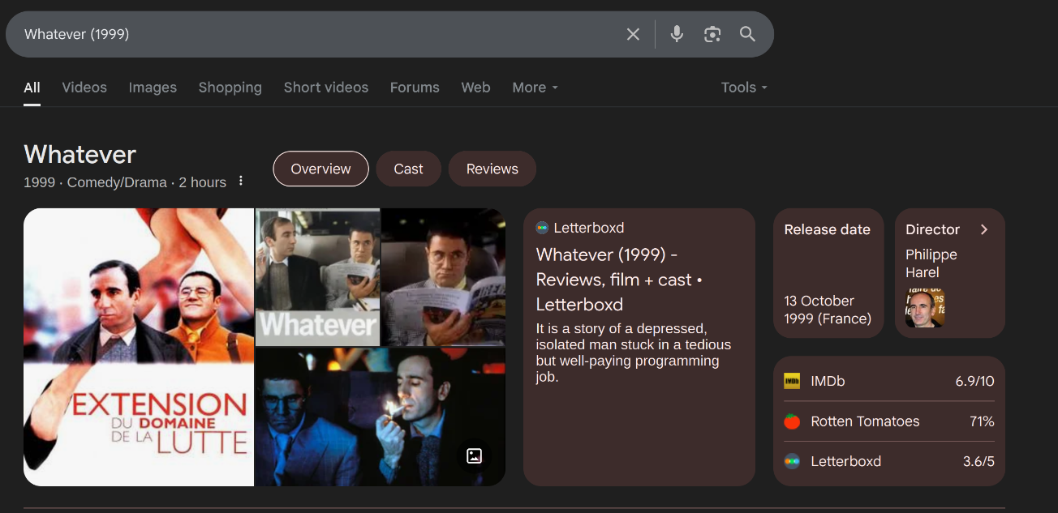Click Philippe Harel's portrait photo
The width and height of the screenshot is (1058, 513).
point(925,307)
